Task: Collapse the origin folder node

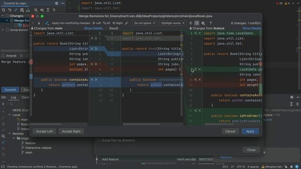Action: 14,138
